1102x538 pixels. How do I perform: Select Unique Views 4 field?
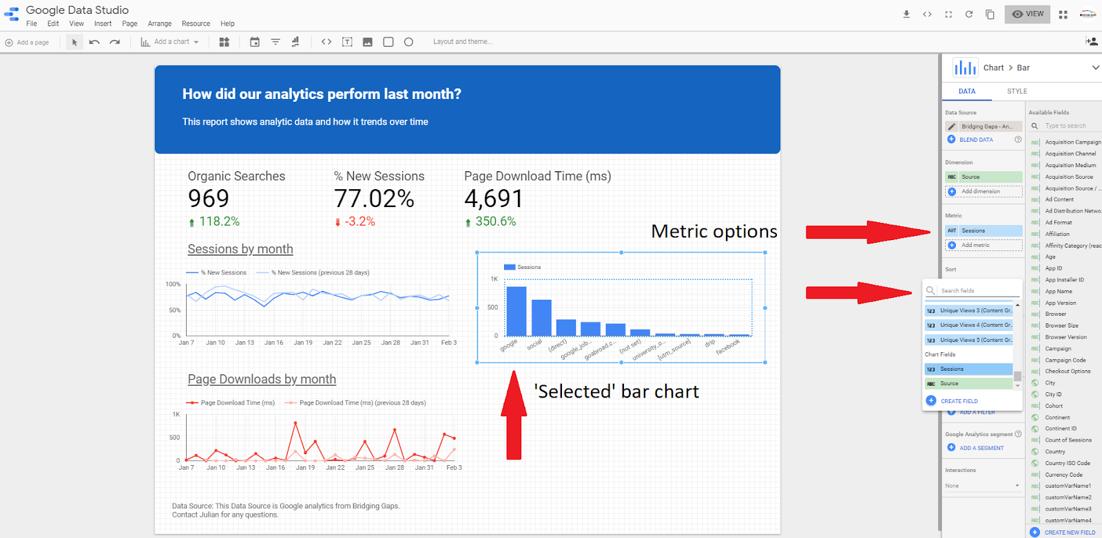pyautogui.click(x=968, y=325)
